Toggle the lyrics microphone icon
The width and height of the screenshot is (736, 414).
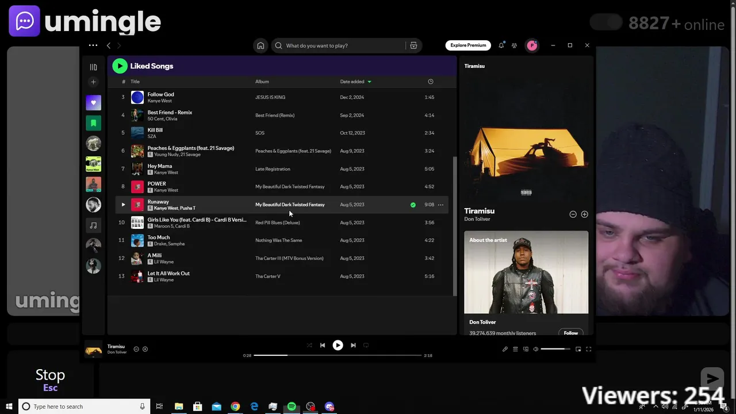pyautogui.click(x=505, y=349)
